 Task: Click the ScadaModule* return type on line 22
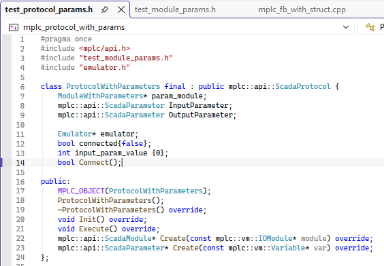(130, 238)
